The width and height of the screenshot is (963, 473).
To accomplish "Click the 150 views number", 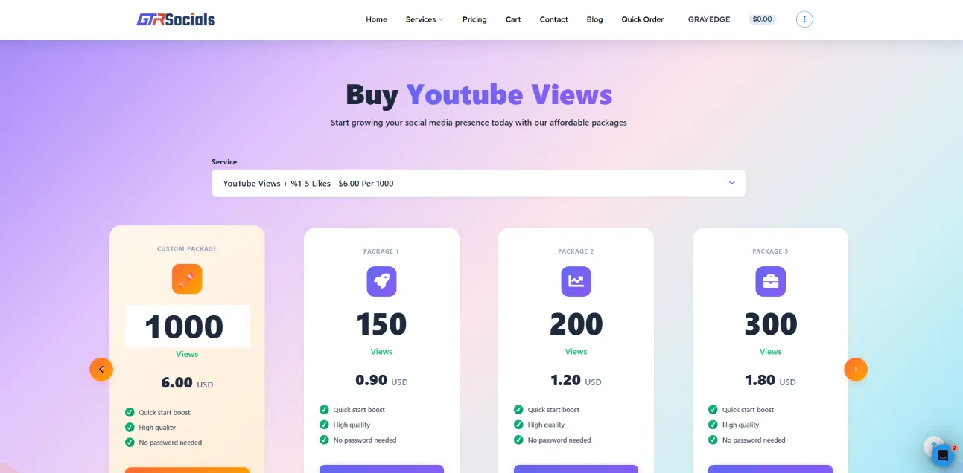I will coord(381,324).
